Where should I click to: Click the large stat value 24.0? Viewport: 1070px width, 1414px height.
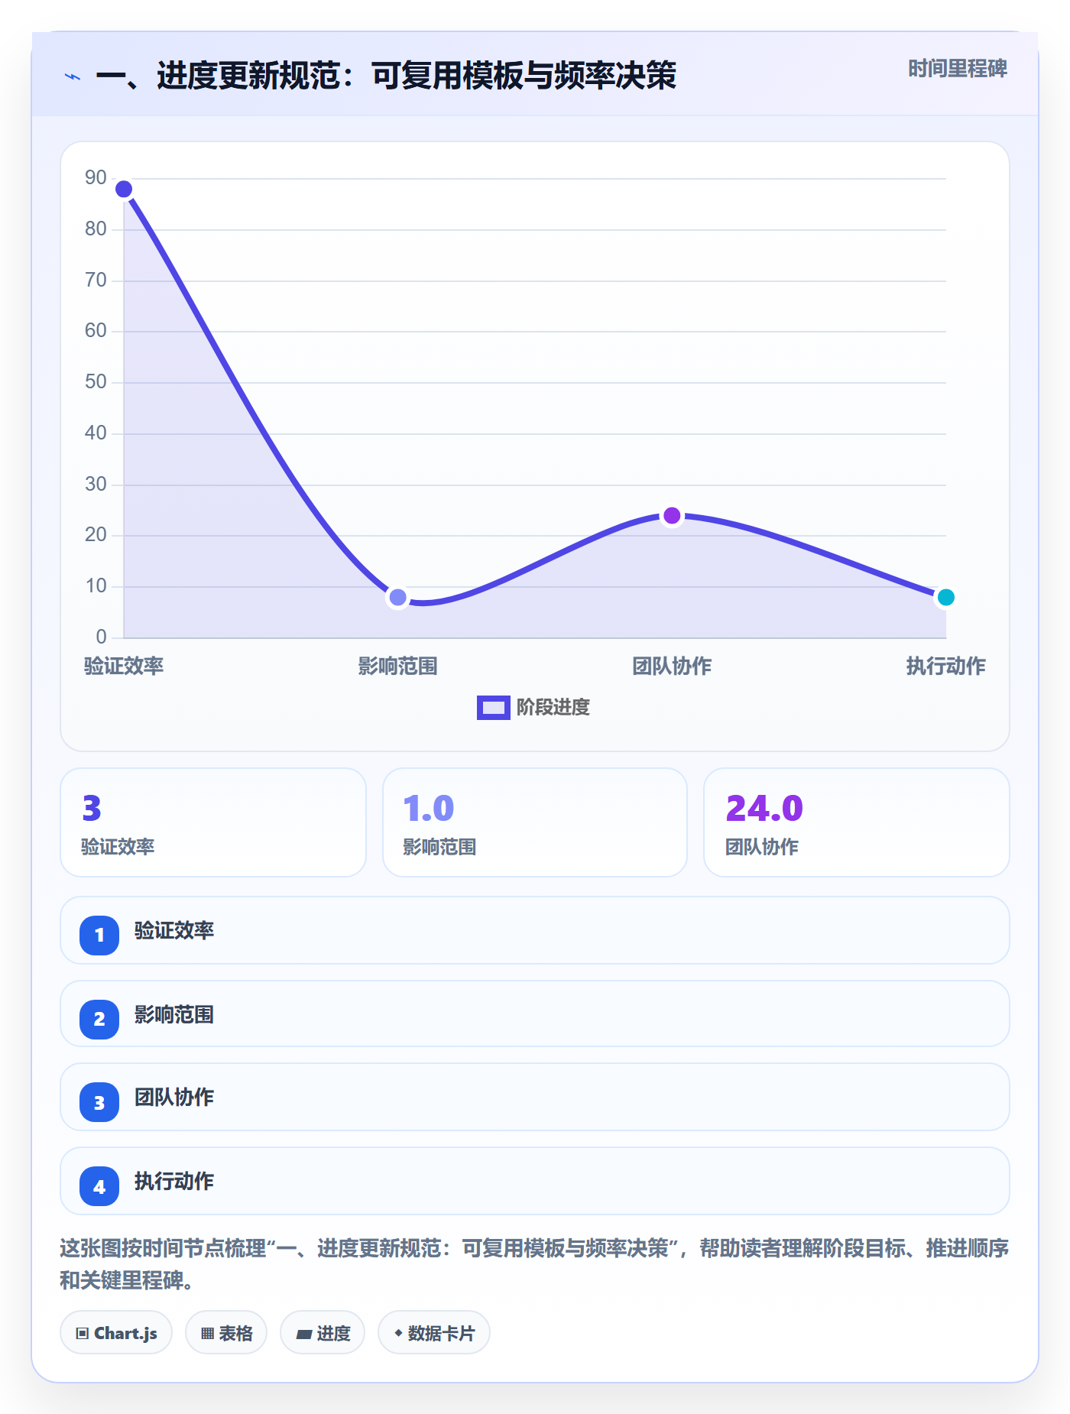(x=764, y=809)
